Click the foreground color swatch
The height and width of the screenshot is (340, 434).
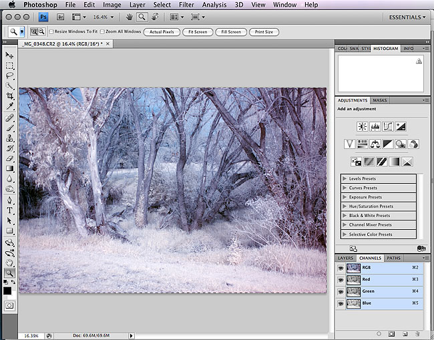(x=8, y=290)
